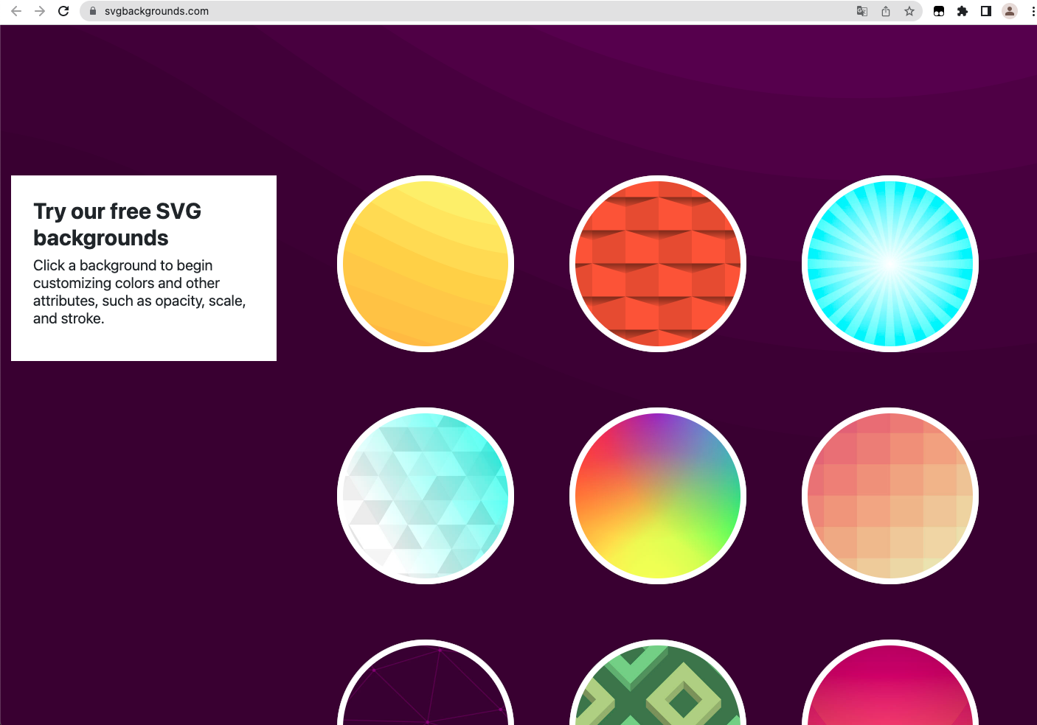1037x725 pixels.
Task: Open the user profile avatar
Action: (1010, 11)
